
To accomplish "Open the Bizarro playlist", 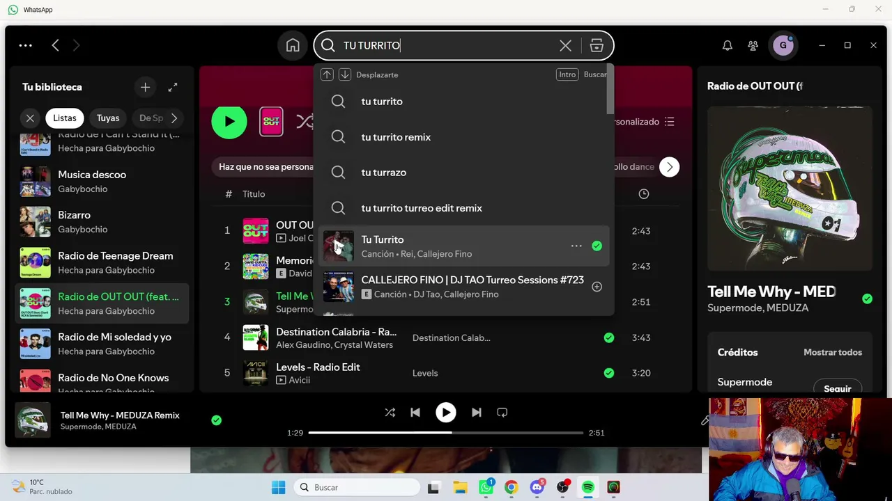I will (102, 222).
